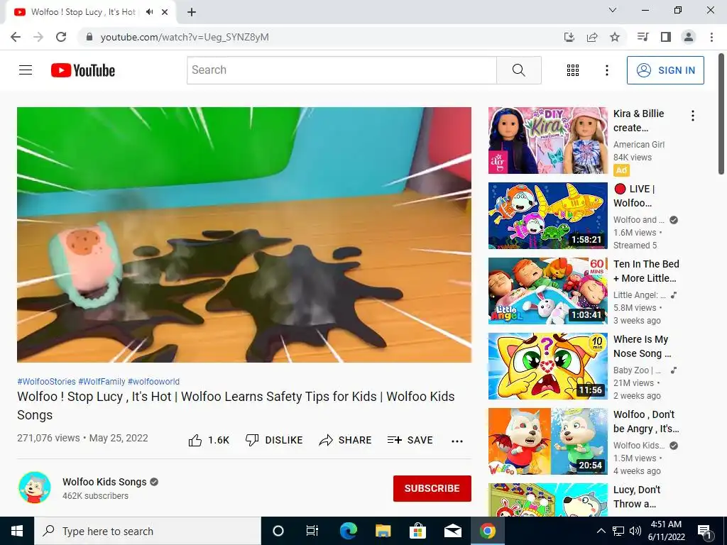Screen dimensions: 727x545
Task: Bookmark this tab with the star
Action: pos(615,37)
